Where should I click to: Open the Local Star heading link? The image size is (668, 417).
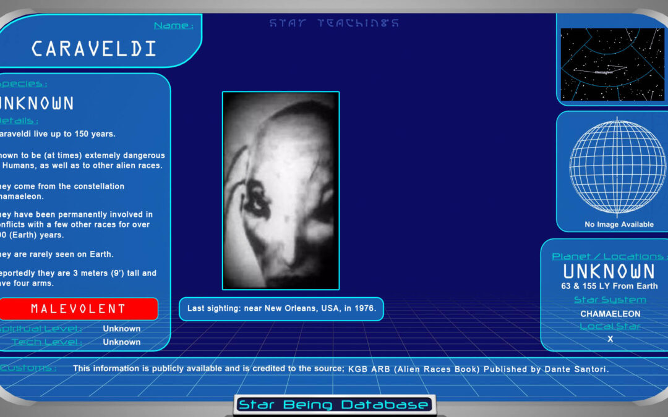click(610, 326)
